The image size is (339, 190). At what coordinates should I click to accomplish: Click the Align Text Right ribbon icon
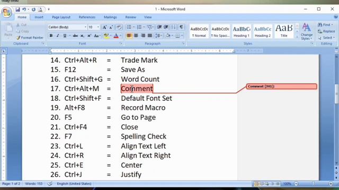[143, 36]
